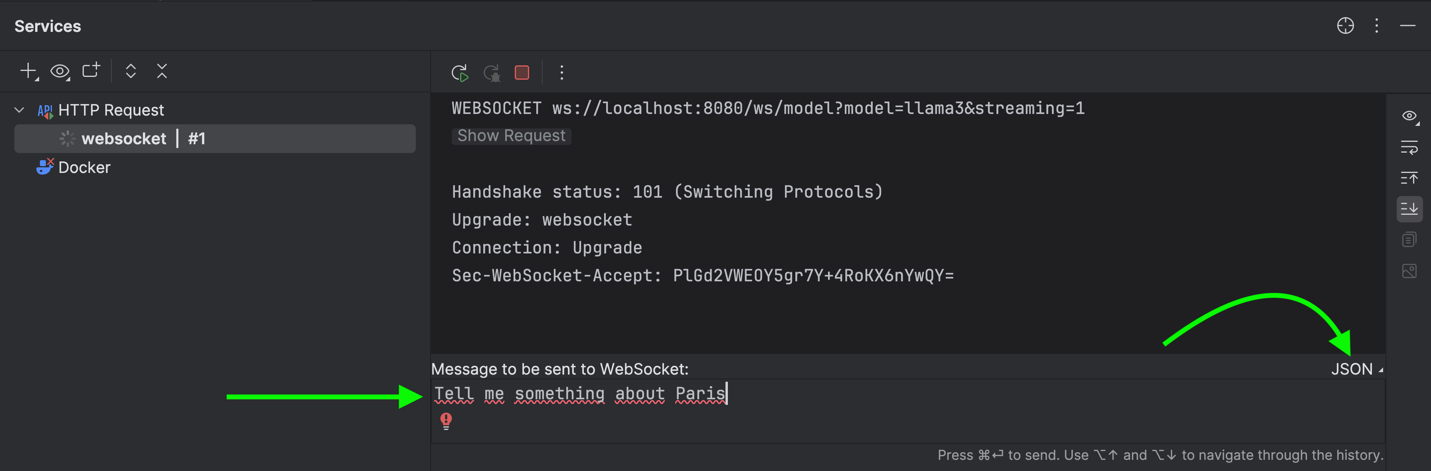Click the red error lightbulb icon

click(446, 421)
